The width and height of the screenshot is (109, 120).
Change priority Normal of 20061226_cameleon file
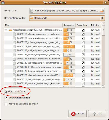click(x=95, y=59)
